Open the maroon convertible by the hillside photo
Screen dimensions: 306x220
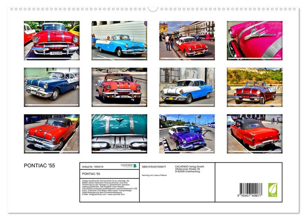tap(255, 87)
